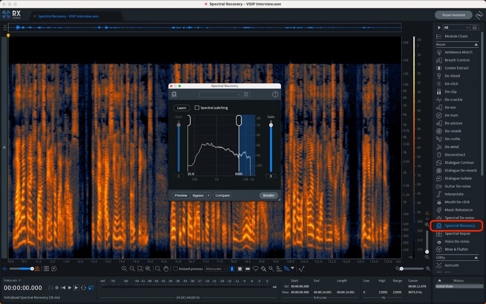The height and width of the screenshot is (304, 486).
Task: Collapse the Repair module category
Action: pos(476,45)
